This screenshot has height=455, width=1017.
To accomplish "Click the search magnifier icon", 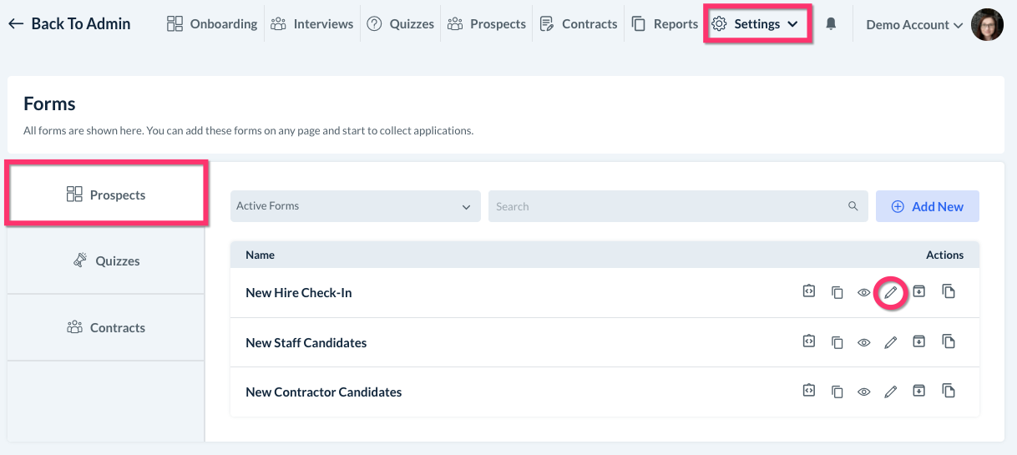I will [853, 206].
